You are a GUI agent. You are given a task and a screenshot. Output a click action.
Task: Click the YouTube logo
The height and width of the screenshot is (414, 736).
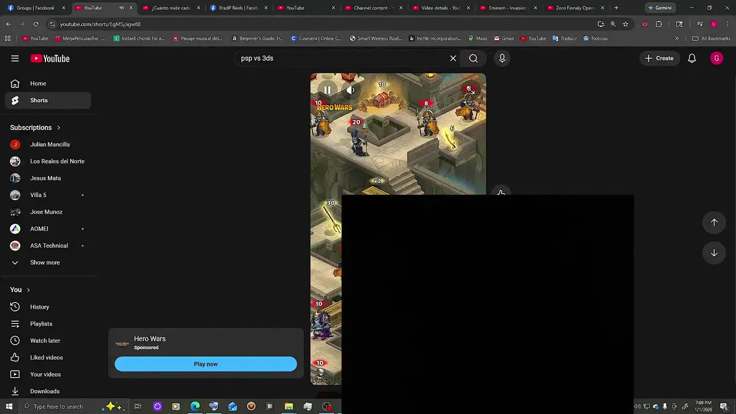click(x=50, y=58)
